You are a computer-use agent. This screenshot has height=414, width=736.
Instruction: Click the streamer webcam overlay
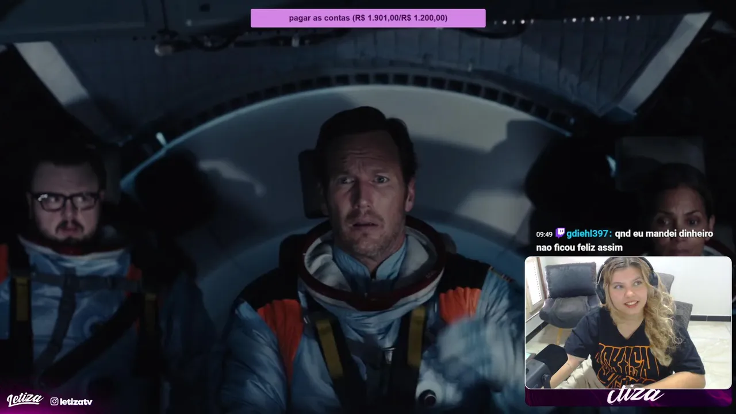pyautogui.click(x=628, y=323)
